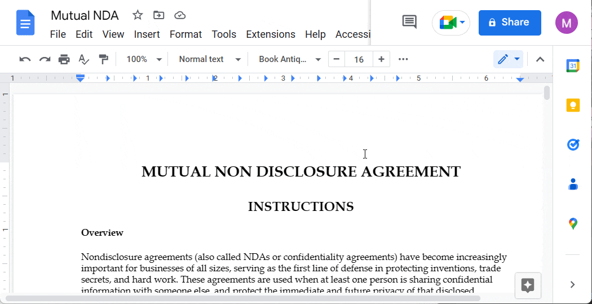This screenshot has height=304, width=592.
Task: Print the document using printer icon
Action: pyautogui.click(x=64, y=59)
